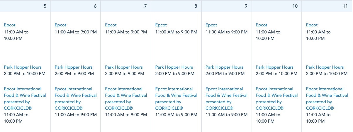Open Park Hopper Hours for day 5
The image size is (353, 132).
tap(23, 67)
